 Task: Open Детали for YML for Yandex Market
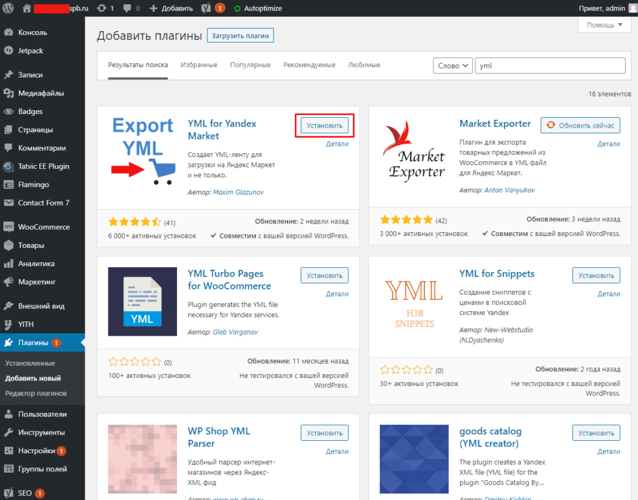pos(337,144)
